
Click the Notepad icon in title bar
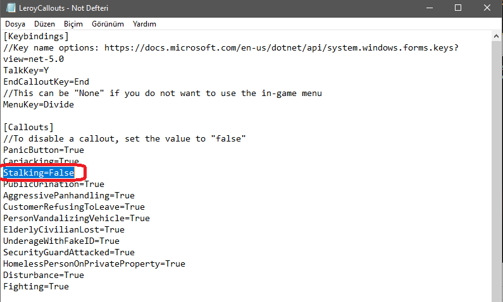[9, 8]
